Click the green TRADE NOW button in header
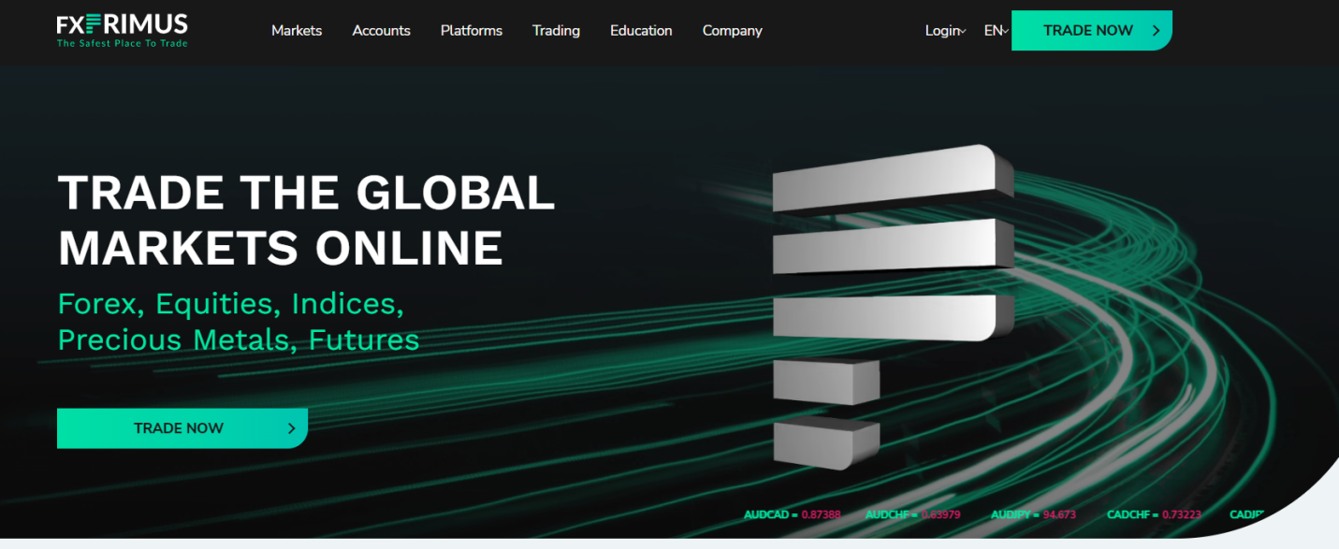Viewport: 1339px width, 549px height. click(1091, 30)
